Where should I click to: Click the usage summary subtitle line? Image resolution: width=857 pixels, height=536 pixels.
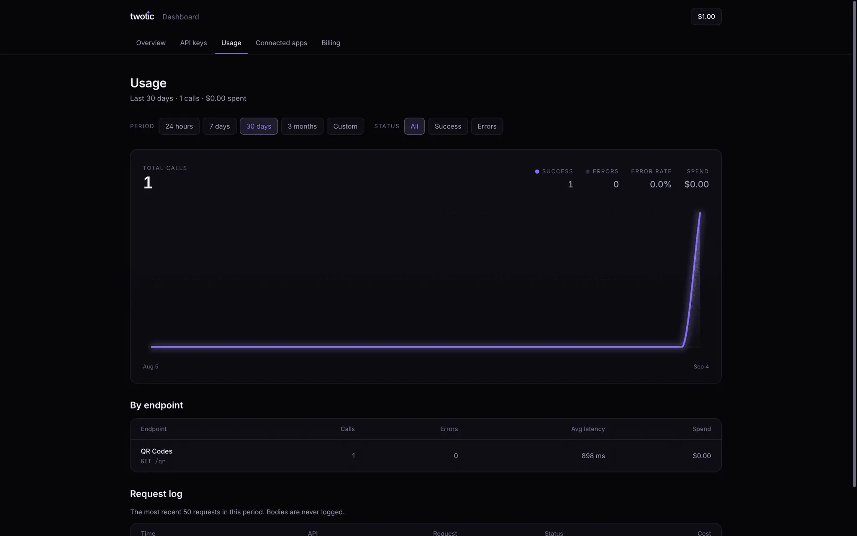tap(188, 98)
